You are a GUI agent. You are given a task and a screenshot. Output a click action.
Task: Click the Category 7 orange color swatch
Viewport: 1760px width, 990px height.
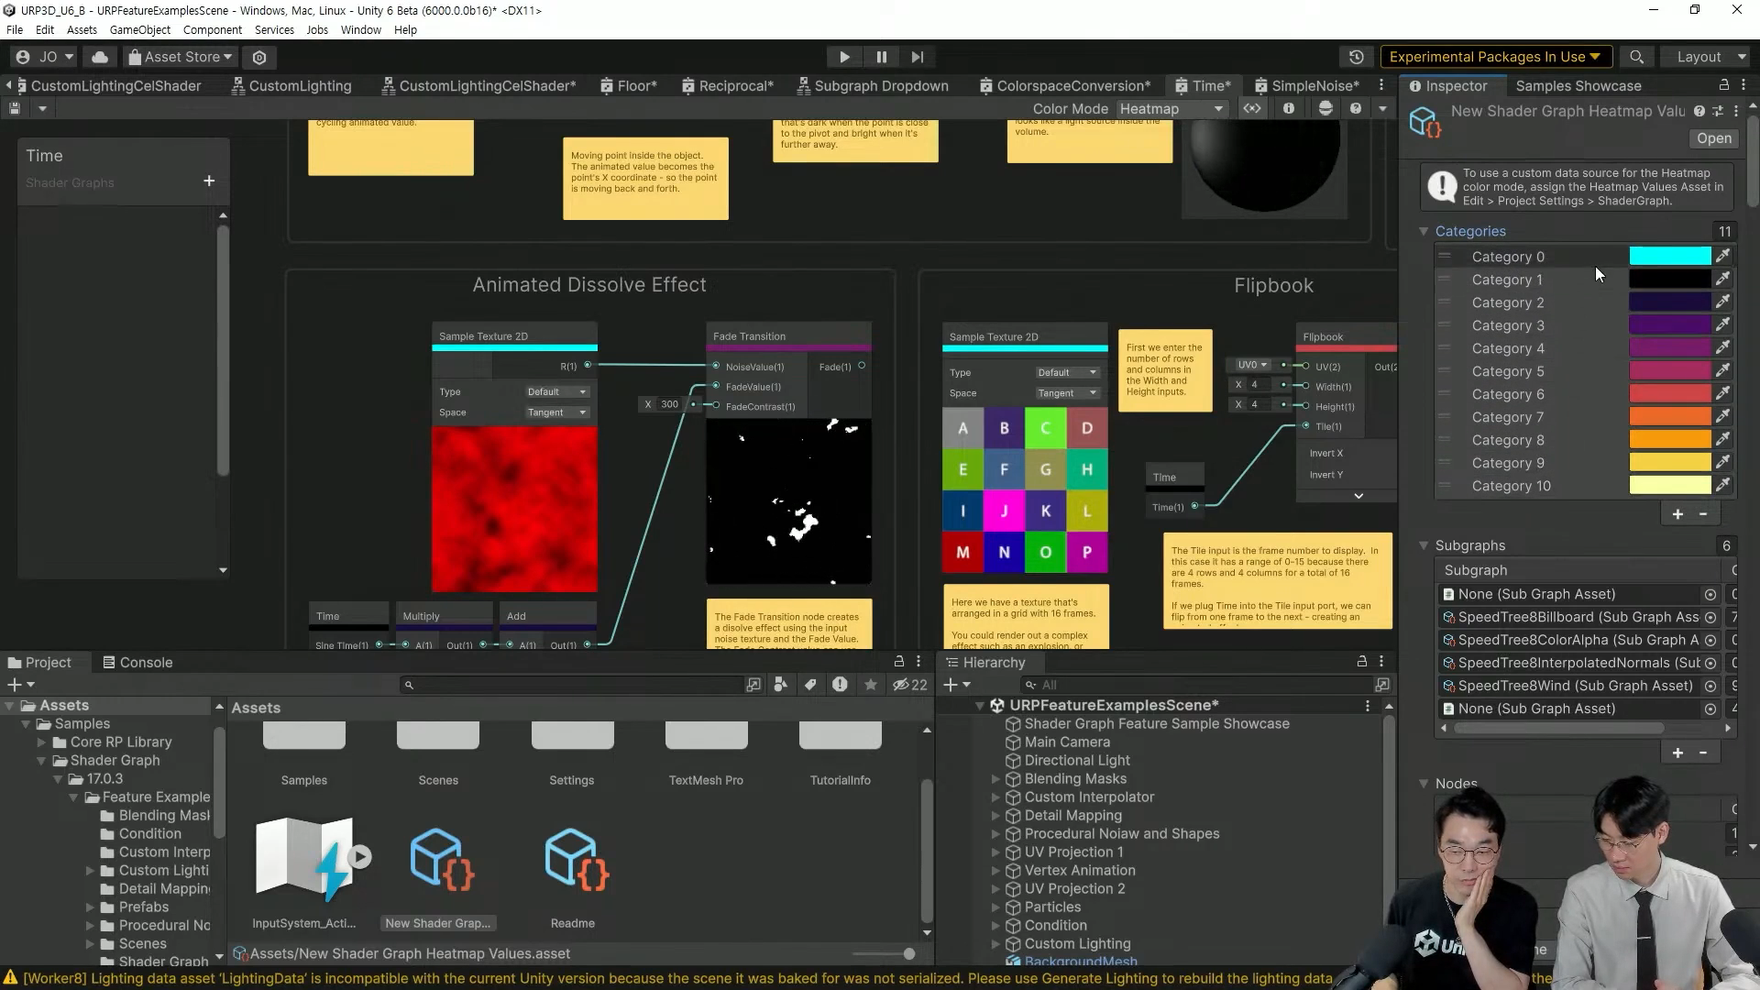[1669, 417]
